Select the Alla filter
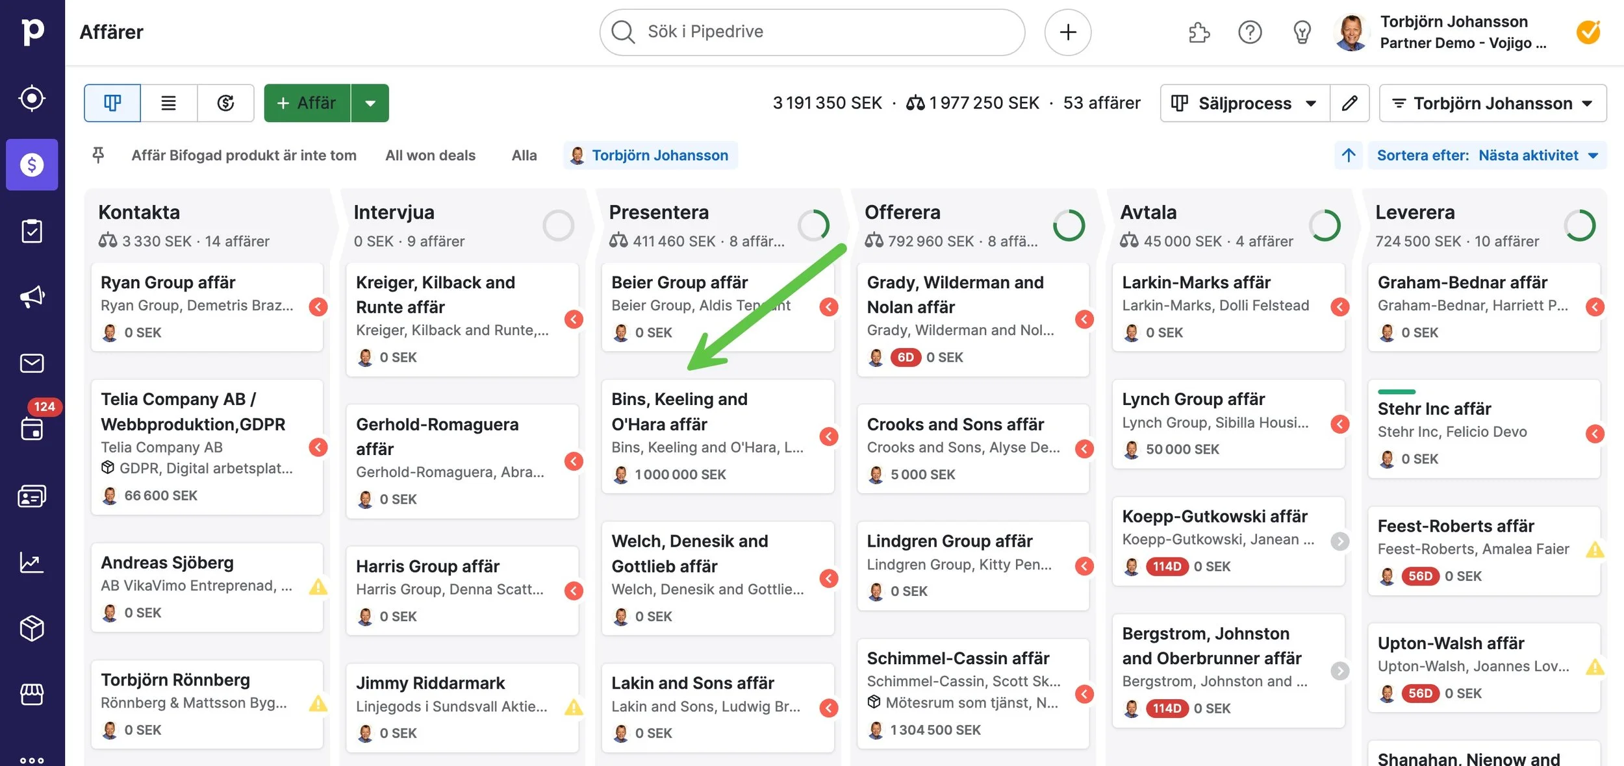The width and height of the screenshot is (1624, 766). 524,155
